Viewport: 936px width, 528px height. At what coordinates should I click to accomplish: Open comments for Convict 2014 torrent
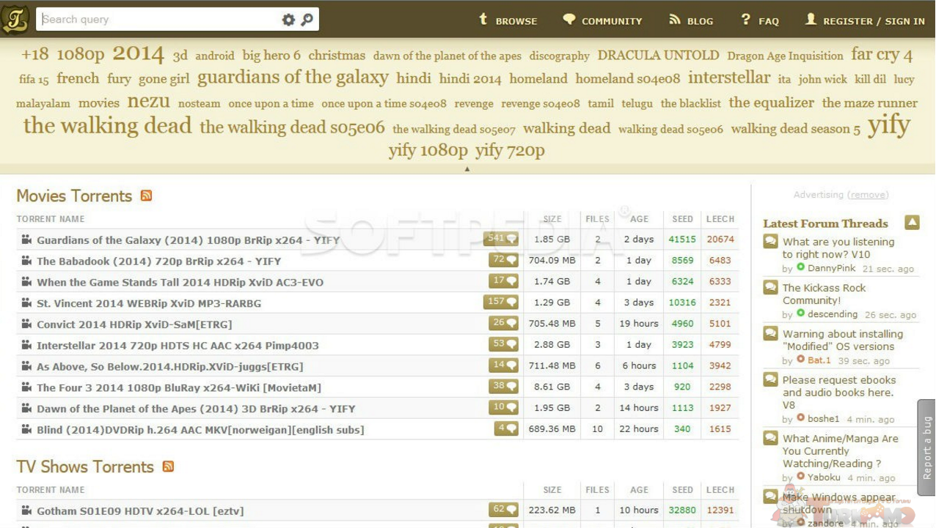tap(504, 323)
